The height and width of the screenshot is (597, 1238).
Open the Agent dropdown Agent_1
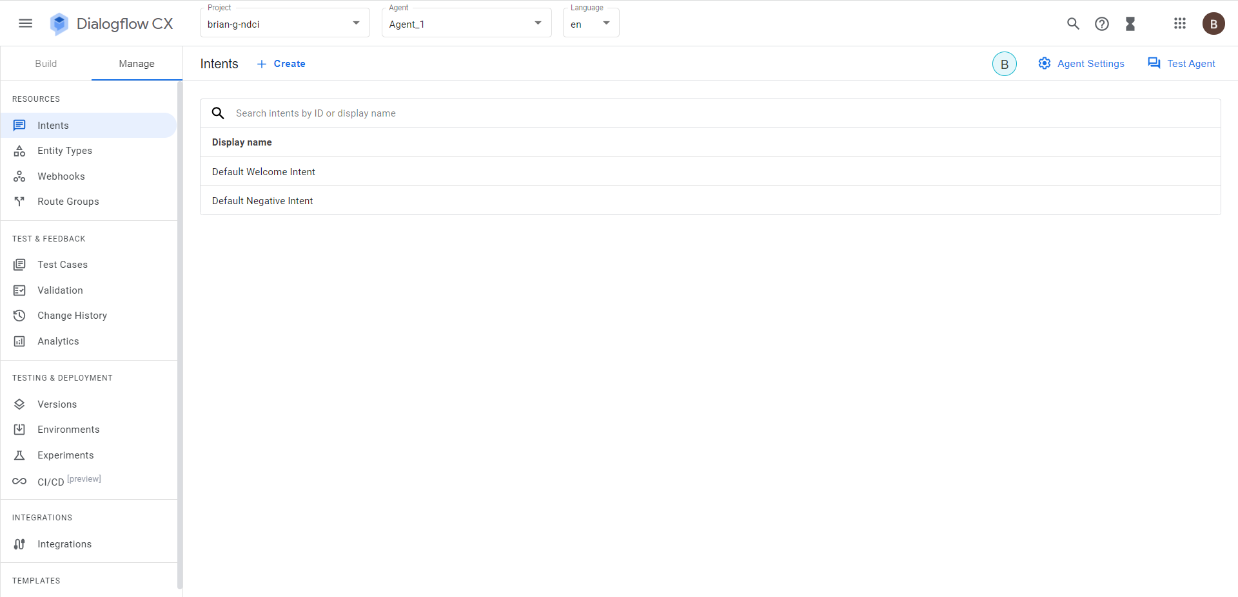(466, 23)
